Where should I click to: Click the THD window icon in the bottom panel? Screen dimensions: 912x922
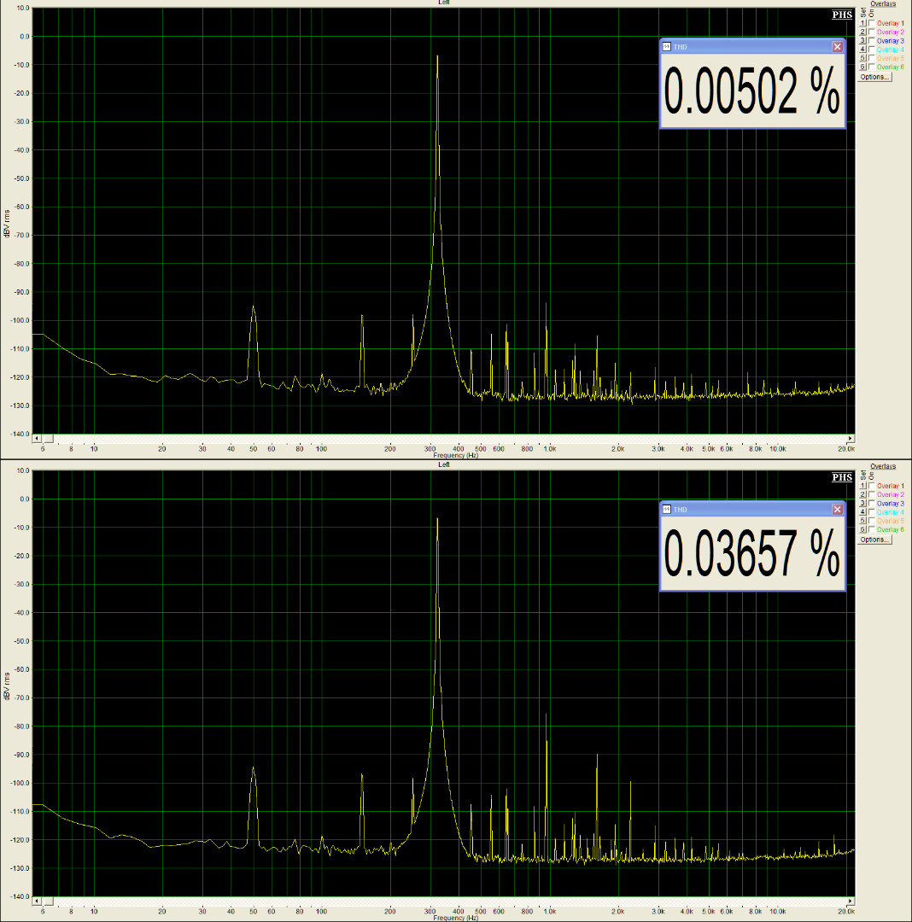coord(667,510)
